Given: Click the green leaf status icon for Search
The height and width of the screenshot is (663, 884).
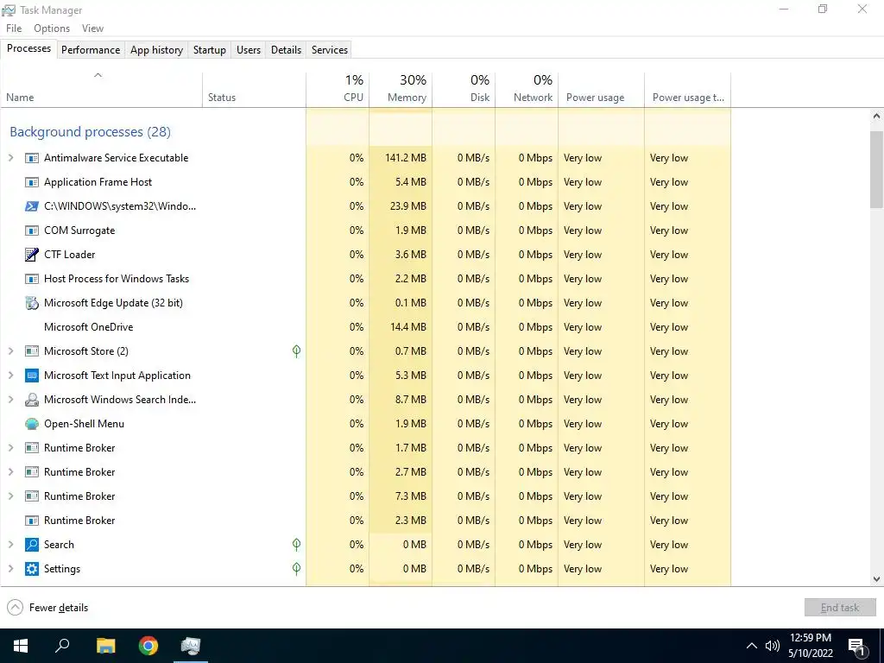Looking at the screenshot, I should 297,545.
